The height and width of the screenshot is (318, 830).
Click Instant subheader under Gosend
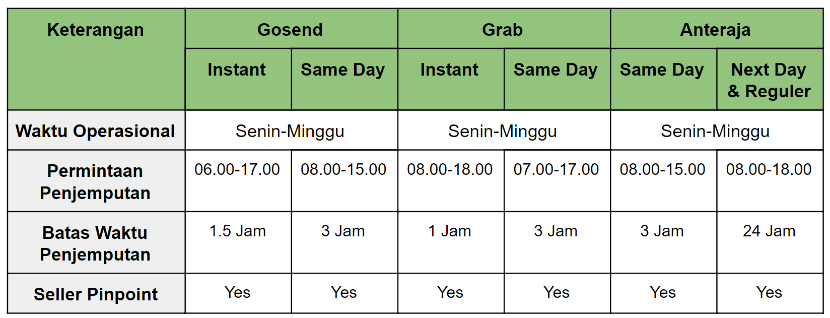pos(238,79)
